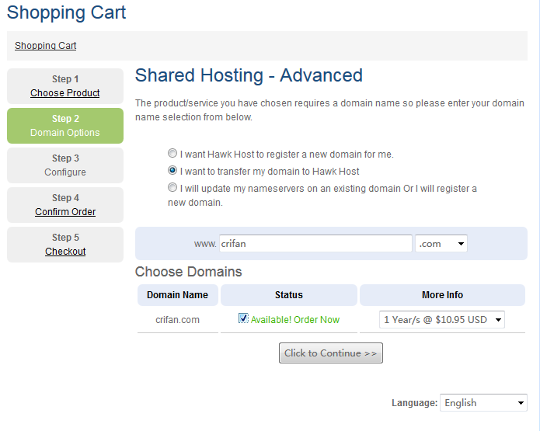
Task: Click the Status column header
Action: [x=289, y=295]
